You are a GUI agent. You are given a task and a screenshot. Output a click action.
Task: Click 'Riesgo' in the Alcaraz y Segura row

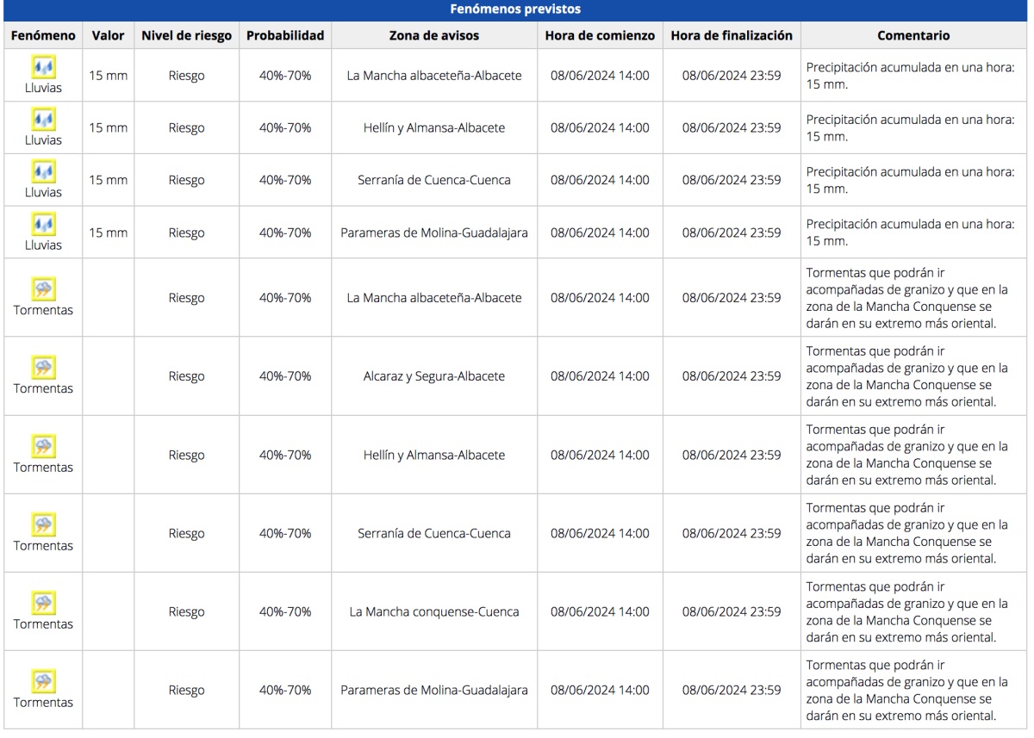[x=187, y=376]
